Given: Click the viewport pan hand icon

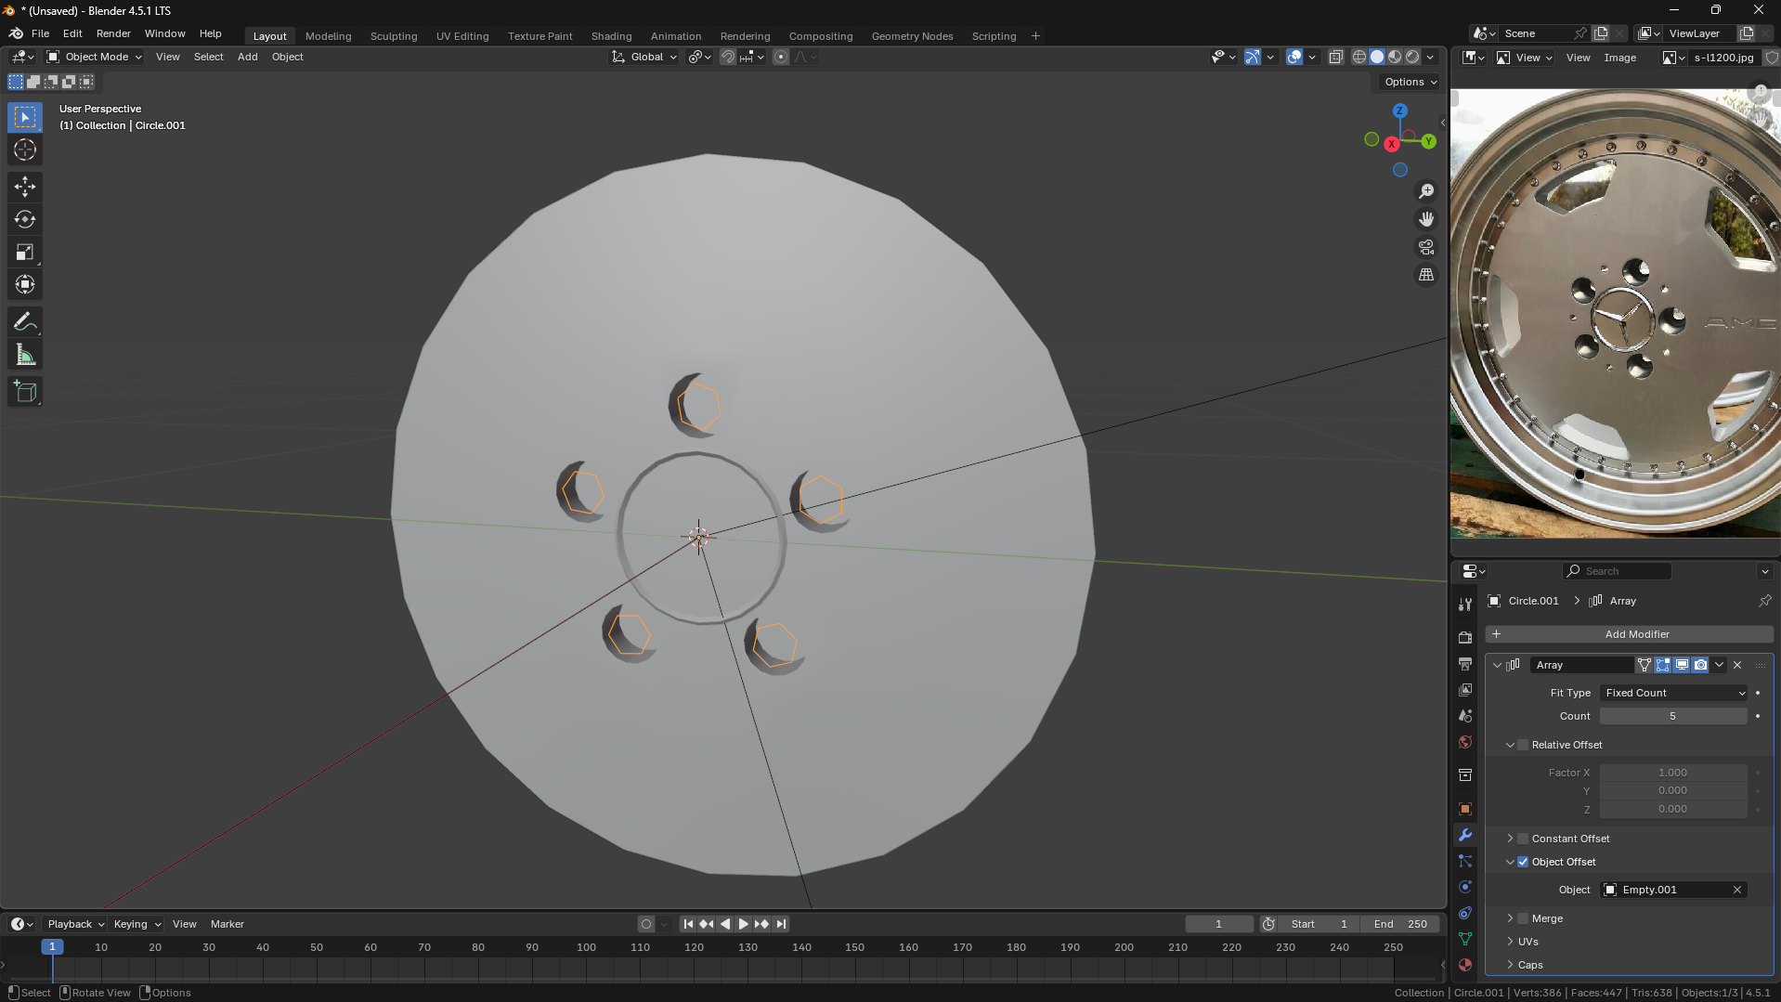Looking at the screenshot, I should [1426, 219].
